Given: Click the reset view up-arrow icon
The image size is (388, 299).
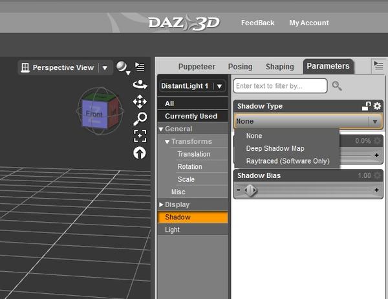Looking at the screenshot, I should 140,153.
